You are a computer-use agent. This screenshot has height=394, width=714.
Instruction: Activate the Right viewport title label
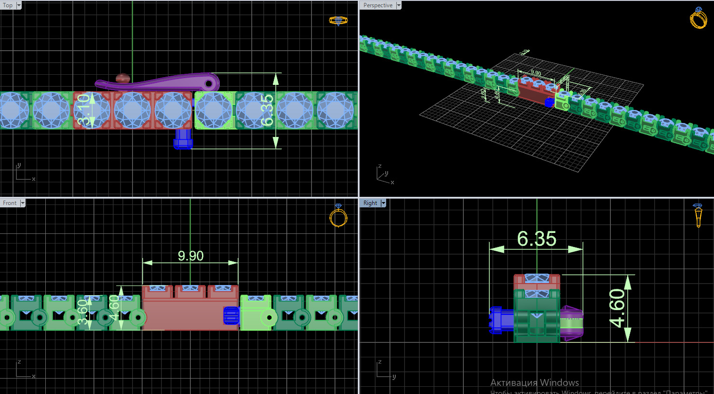[x=370, y=203]
